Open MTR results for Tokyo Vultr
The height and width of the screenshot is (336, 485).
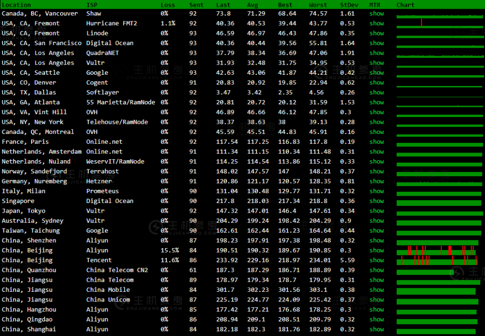[376, 211]
